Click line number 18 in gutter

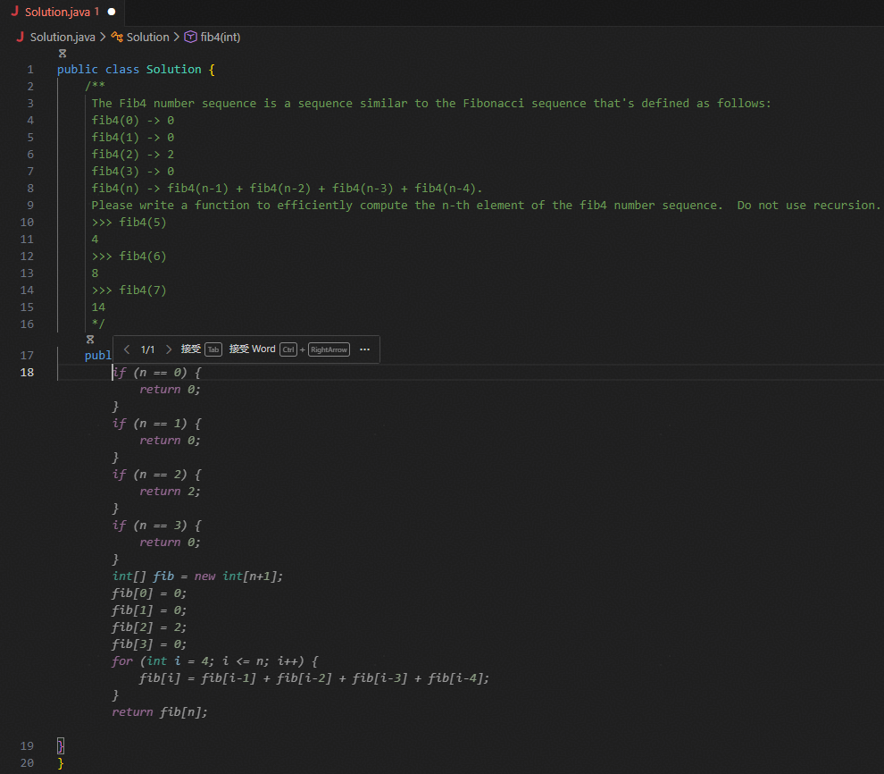pos(28,372)
